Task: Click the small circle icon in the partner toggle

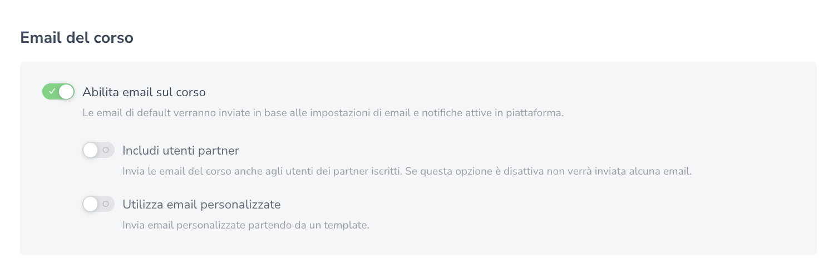Action: pos(106,150)
